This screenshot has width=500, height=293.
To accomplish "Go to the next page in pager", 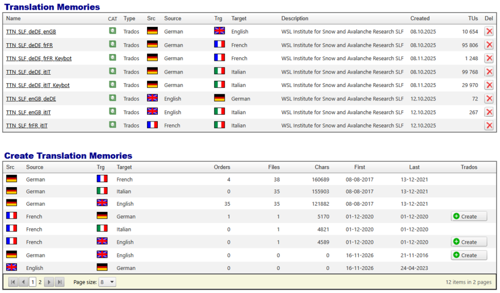I will coord(49,282).
